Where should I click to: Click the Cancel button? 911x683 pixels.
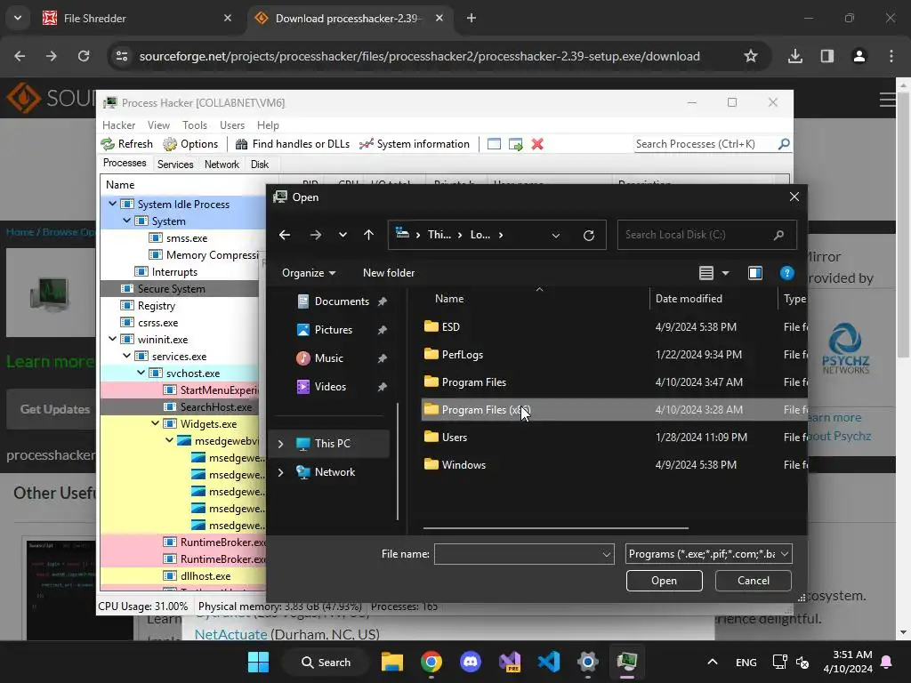tap(753, 581)
